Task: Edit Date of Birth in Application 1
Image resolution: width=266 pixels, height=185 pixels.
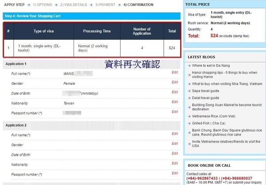Action: click(x=175, y=92)
